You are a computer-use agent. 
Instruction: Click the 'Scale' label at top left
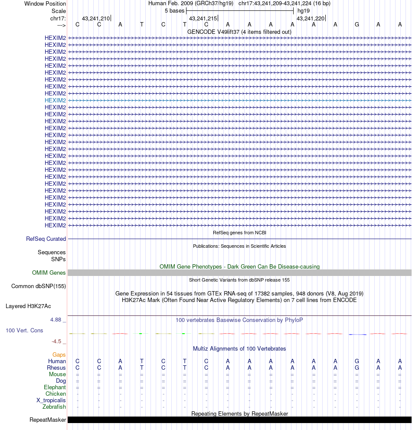[59, 11]
